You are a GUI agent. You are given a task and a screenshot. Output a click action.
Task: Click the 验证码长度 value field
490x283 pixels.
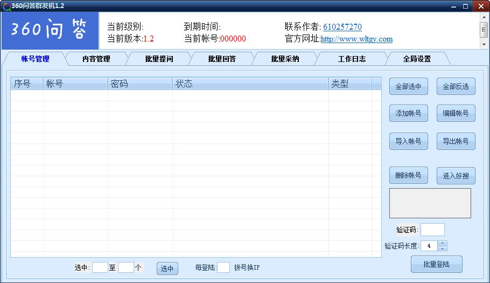429,246
